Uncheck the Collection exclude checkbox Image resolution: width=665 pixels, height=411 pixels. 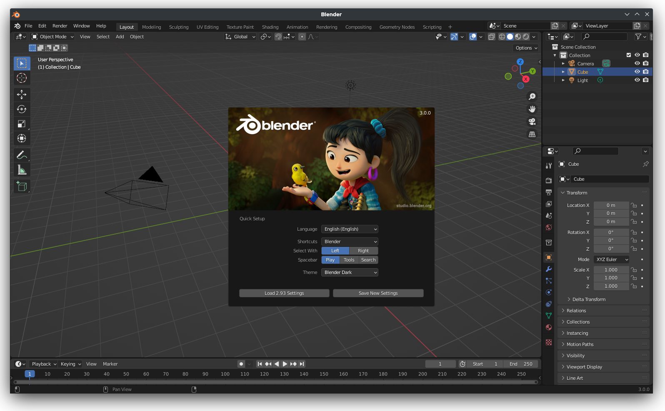pos(629,55)
